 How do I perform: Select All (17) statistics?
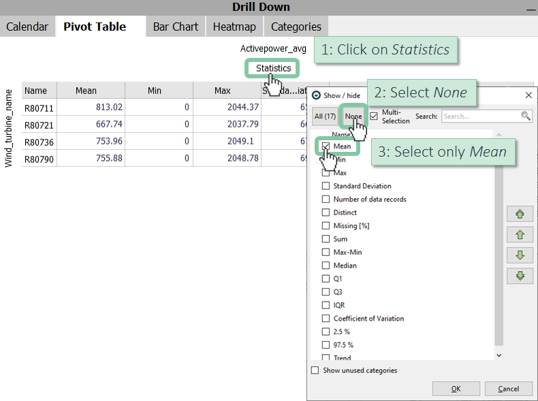tap(325, 116)
